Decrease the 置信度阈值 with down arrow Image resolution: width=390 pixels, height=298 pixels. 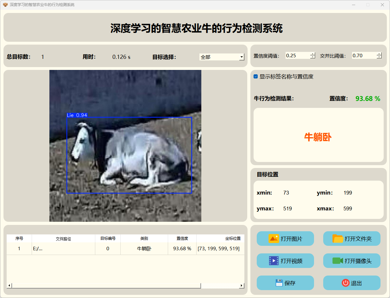(313, 57)
